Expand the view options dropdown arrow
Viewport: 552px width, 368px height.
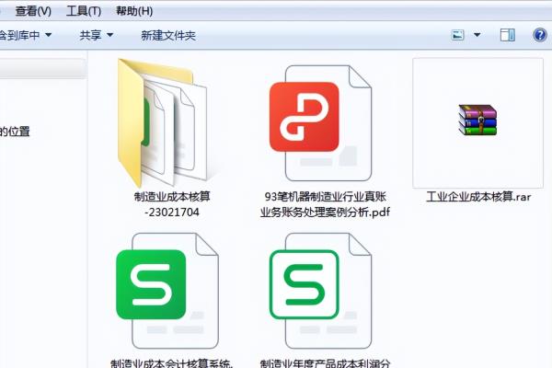click(477, 35)
